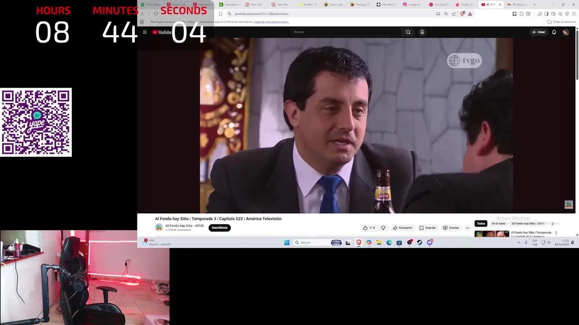Open the YouTube guide hamburger menu

coord(145,32)
